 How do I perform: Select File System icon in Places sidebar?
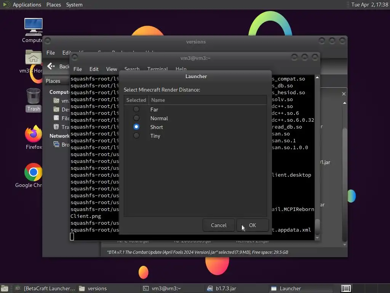(x=56, y=118)
